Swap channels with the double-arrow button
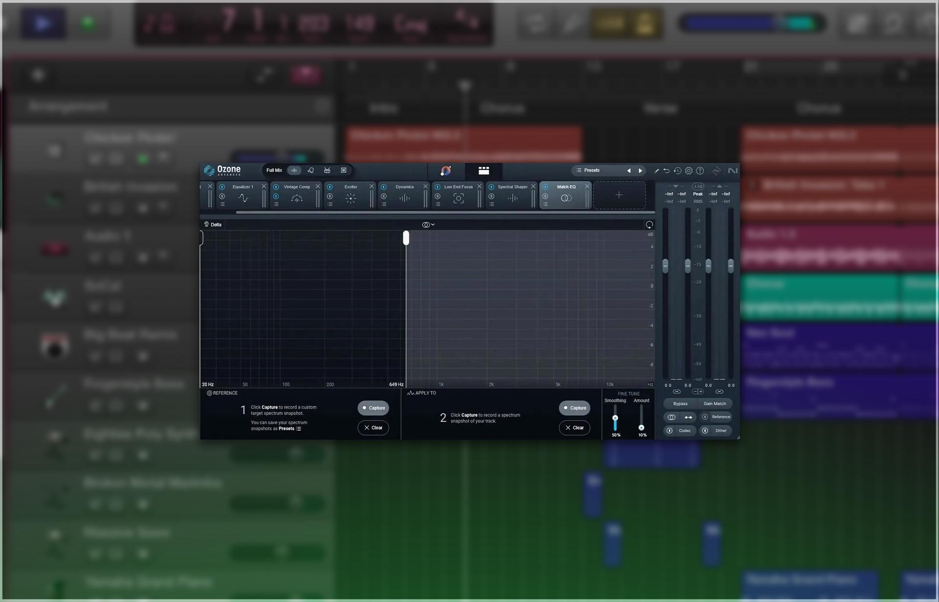939x602 pixels. tap(688, 417)
